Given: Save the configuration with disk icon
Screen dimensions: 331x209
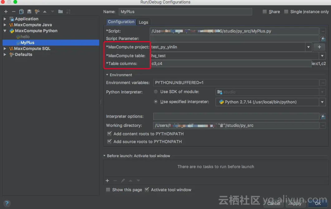Looking at the screenshot, I should point(29,12).
